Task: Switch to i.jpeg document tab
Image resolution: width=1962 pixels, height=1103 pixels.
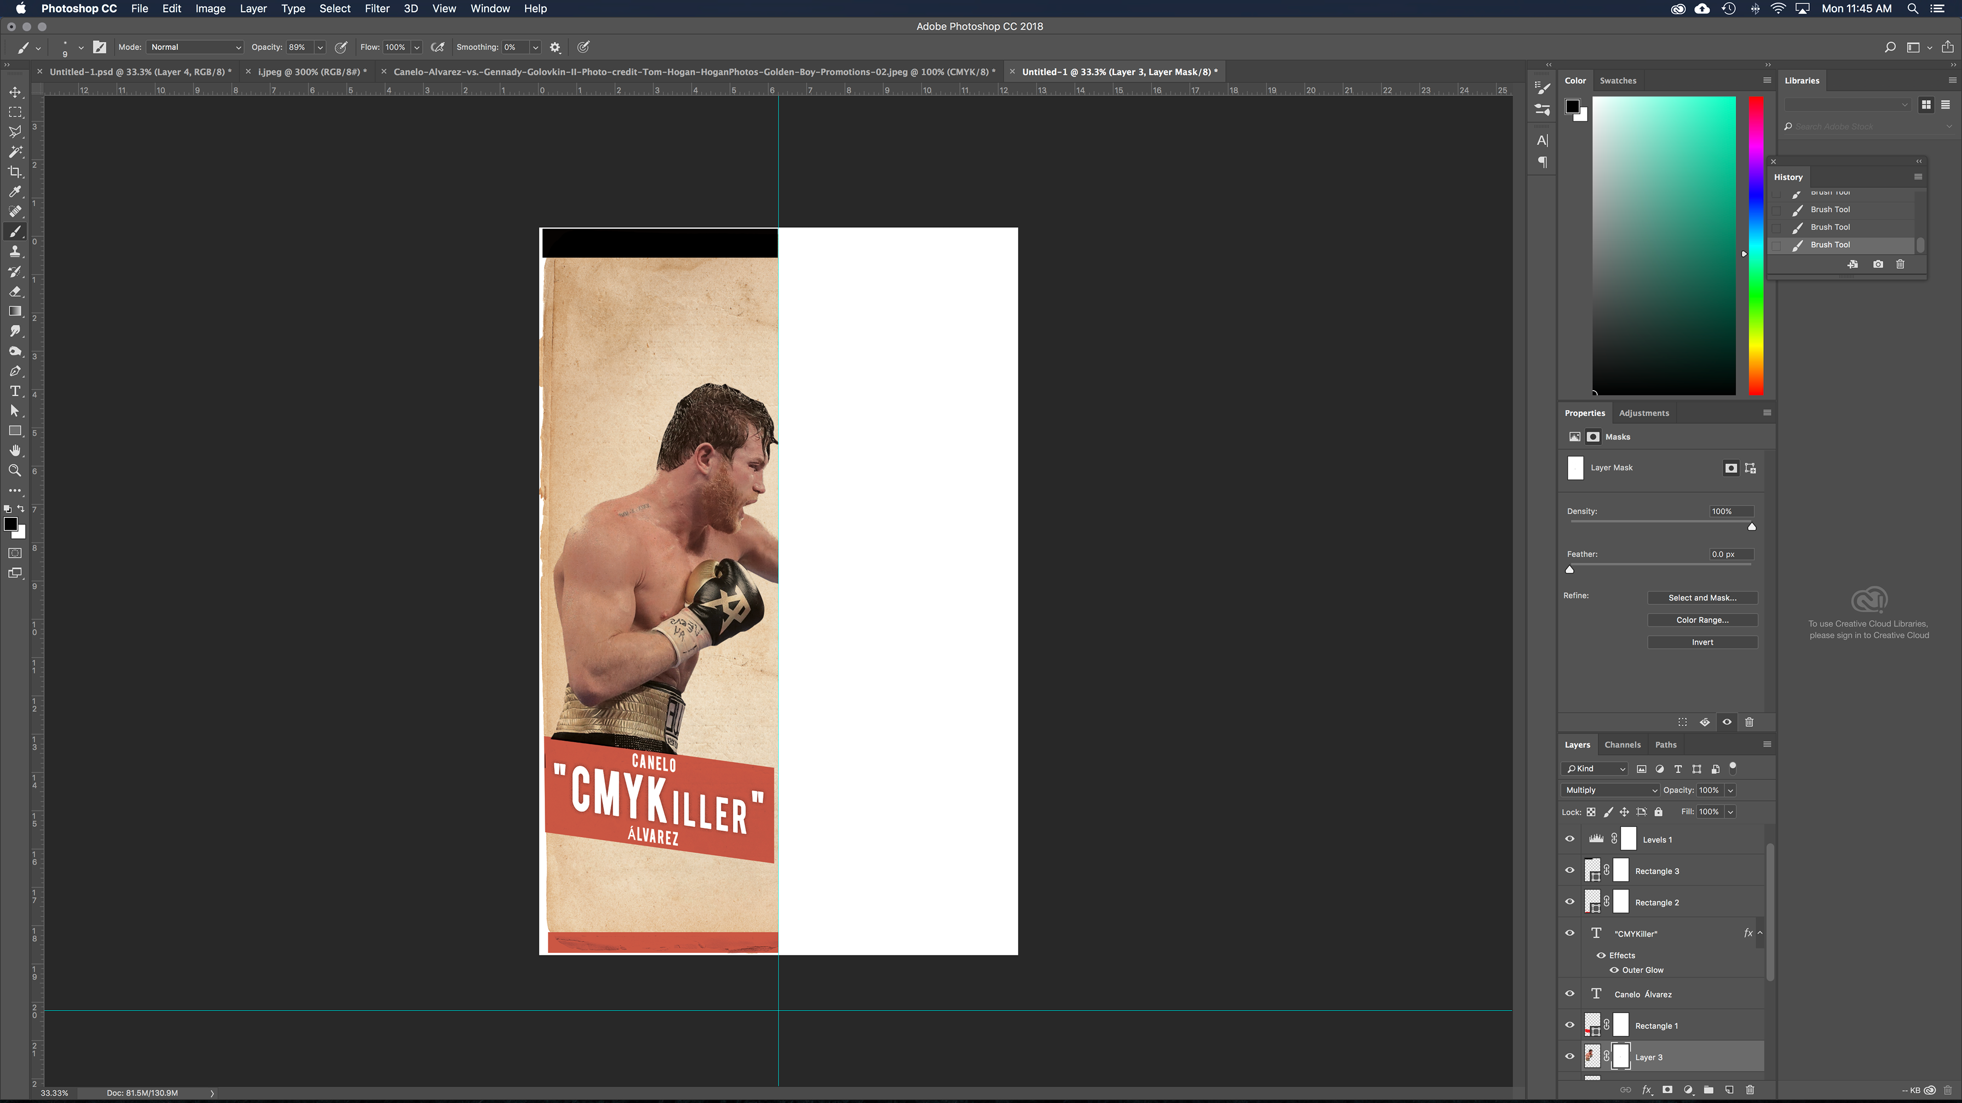Action: pyautogui.click(x=312, y=71)
